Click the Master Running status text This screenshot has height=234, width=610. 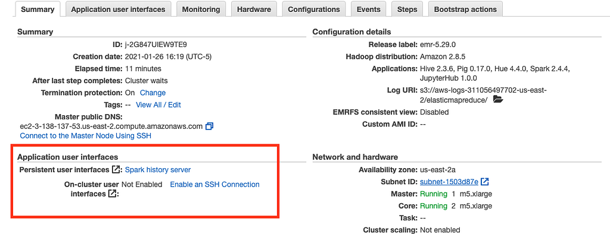pos(434,194)
